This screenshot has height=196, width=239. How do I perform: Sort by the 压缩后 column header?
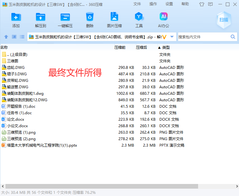141,48
